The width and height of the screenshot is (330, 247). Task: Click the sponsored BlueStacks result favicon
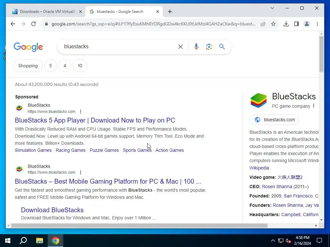point(19,108)
